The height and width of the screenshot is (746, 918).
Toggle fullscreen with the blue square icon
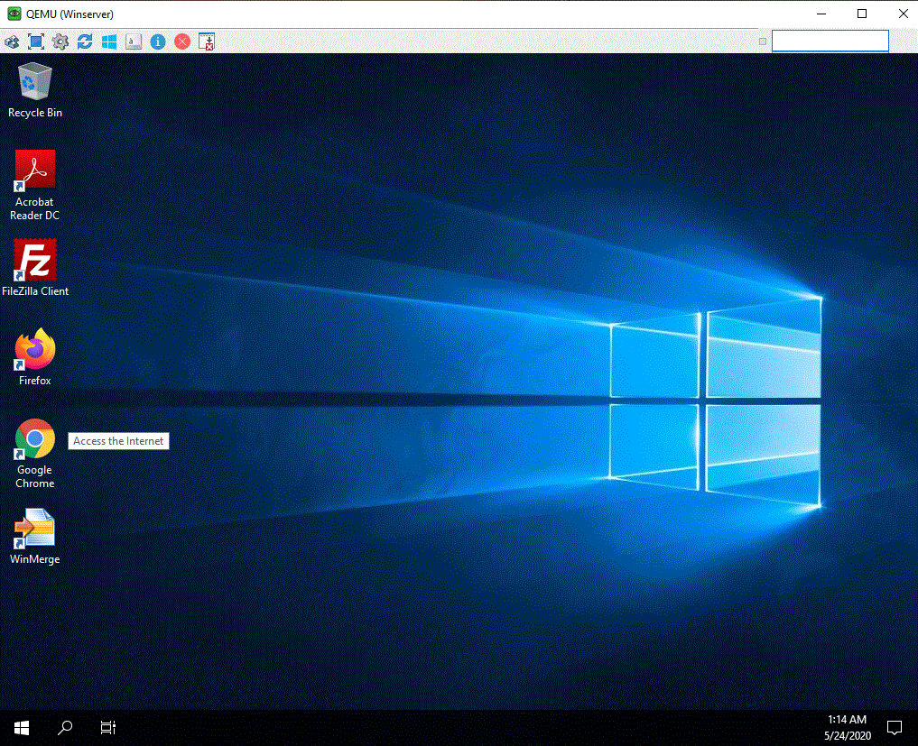pos(36,41)
